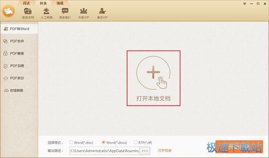Select PDF转Word in the sidebar
This screenshot has width=269, height=158.
pyautogui.click(x=19, y=29)
